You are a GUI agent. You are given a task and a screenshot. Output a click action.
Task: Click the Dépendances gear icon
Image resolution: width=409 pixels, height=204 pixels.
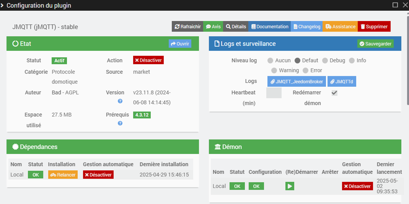[x=15, y=147]
